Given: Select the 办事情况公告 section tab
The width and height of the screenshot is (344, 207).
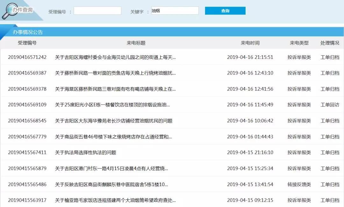Looking at the screenshot, I should click(x=28, y=32).
